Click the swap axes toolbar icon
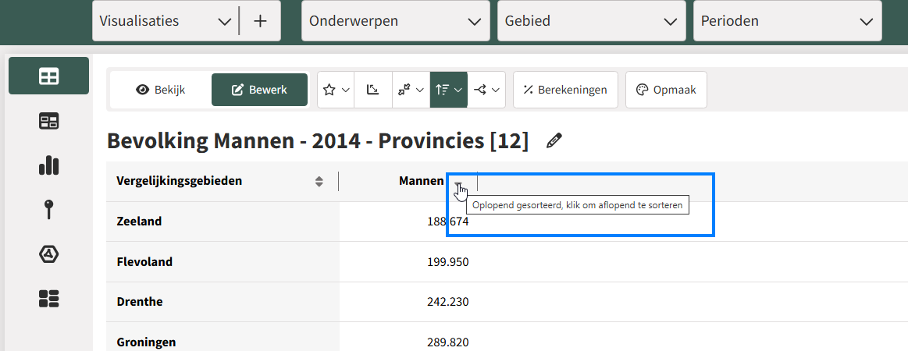The height and width of the screenshot is (351, 908). click(x=373, y=90)
